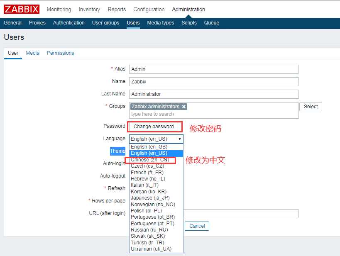Open the Inventory menu

click(89, 9)
